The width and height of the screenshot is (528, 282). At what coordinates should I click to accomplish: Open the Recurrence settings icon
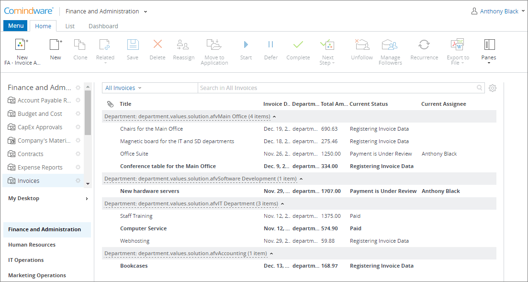[424, 48]
